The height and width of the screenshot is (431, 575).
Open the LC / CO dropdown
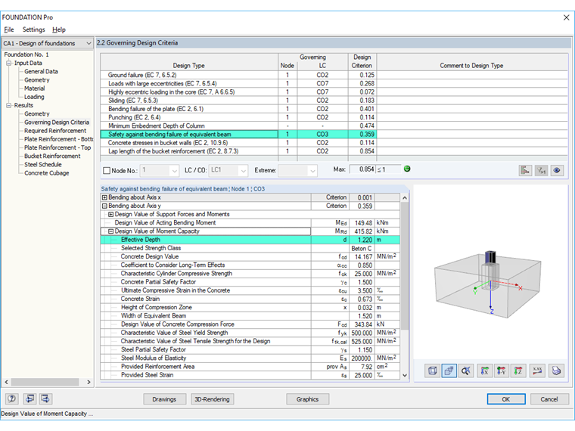243,170
